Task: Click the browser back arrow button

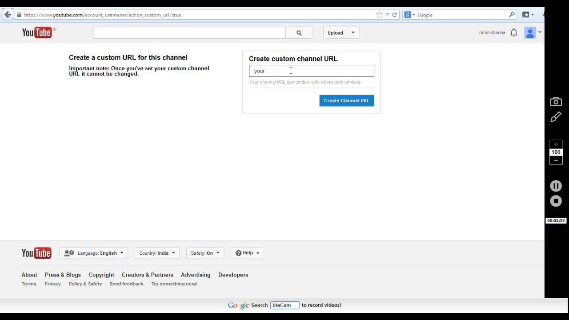Action: point(8,15)
